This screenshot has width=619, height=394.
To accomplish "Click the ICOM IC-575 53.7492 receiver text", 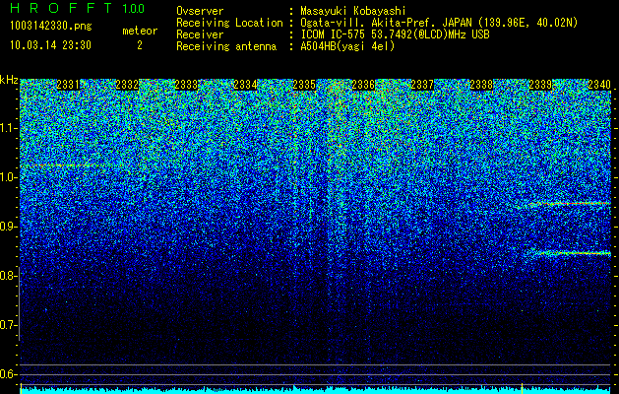I will [395, 34].
